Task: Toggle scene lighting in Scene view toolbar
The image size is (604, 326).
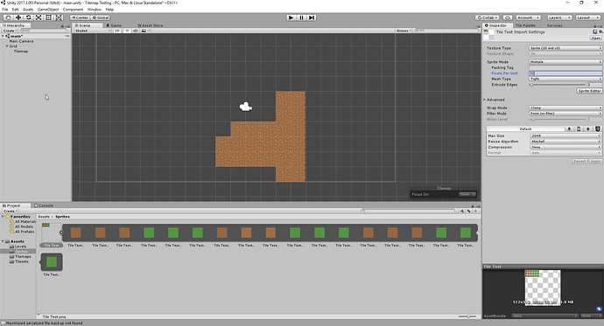Action: click(x=127, y=31)
